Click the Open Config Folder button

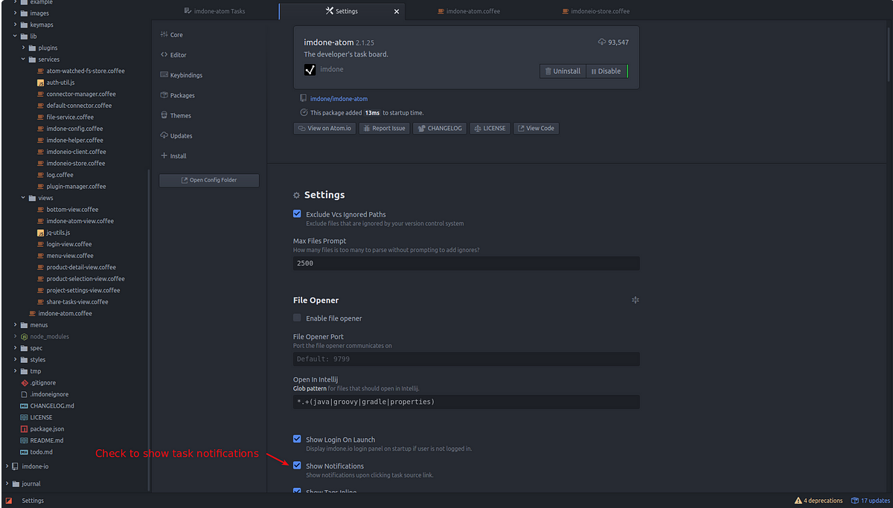coord(209,180)
